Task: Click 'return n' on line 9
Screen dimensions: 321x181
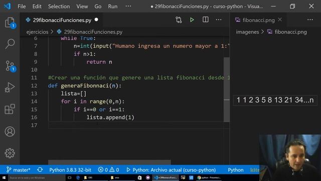Action: click(x=99, y=62)
